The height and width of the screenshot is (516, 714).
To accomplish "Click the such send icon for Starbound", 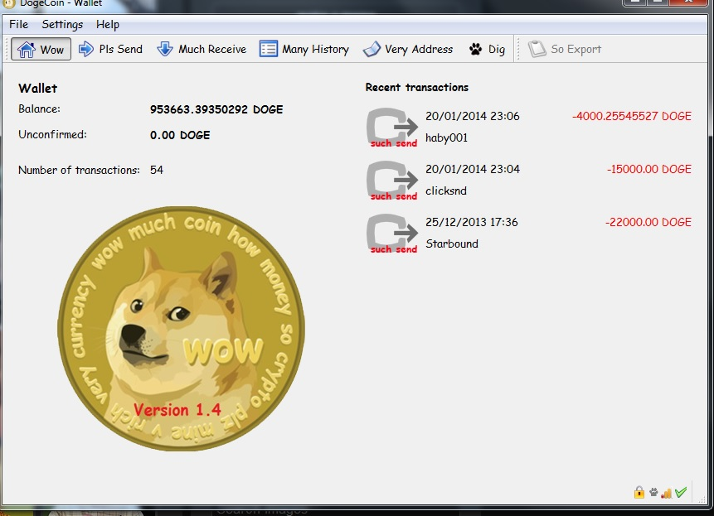I will coord(392,234).
